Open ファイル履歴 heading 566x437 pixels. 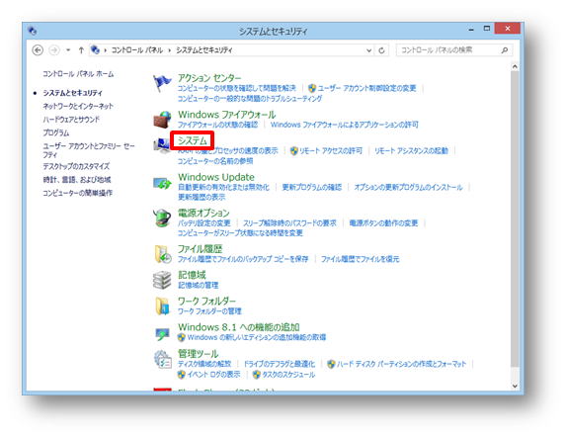(200, 249)
